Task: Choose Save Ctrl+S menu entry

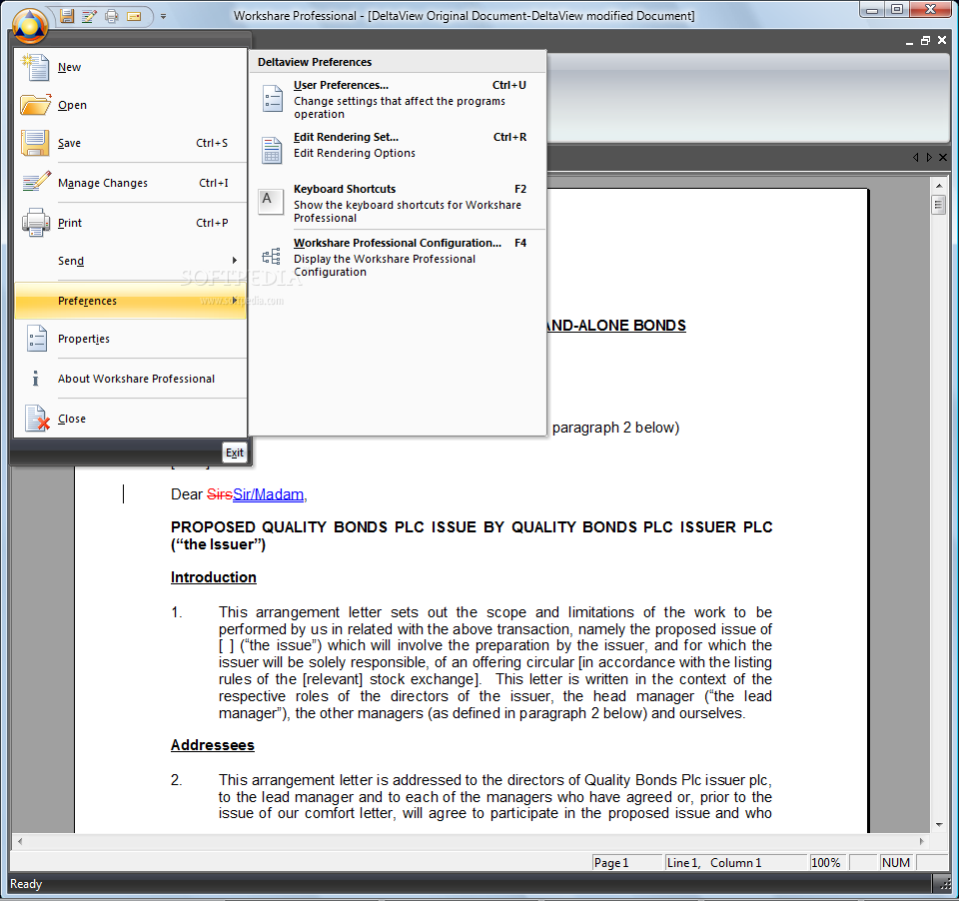Action: tap(131, 143)
